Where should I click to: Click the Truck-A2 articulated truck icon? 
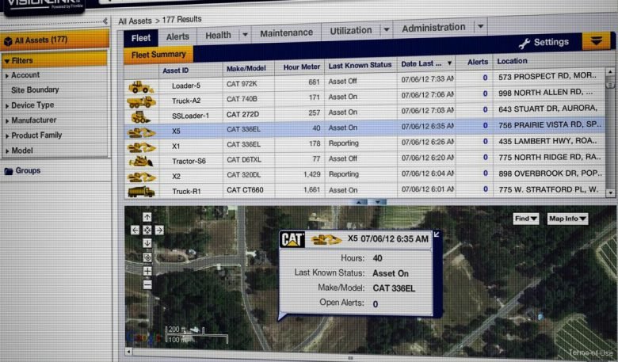point(141,102)
